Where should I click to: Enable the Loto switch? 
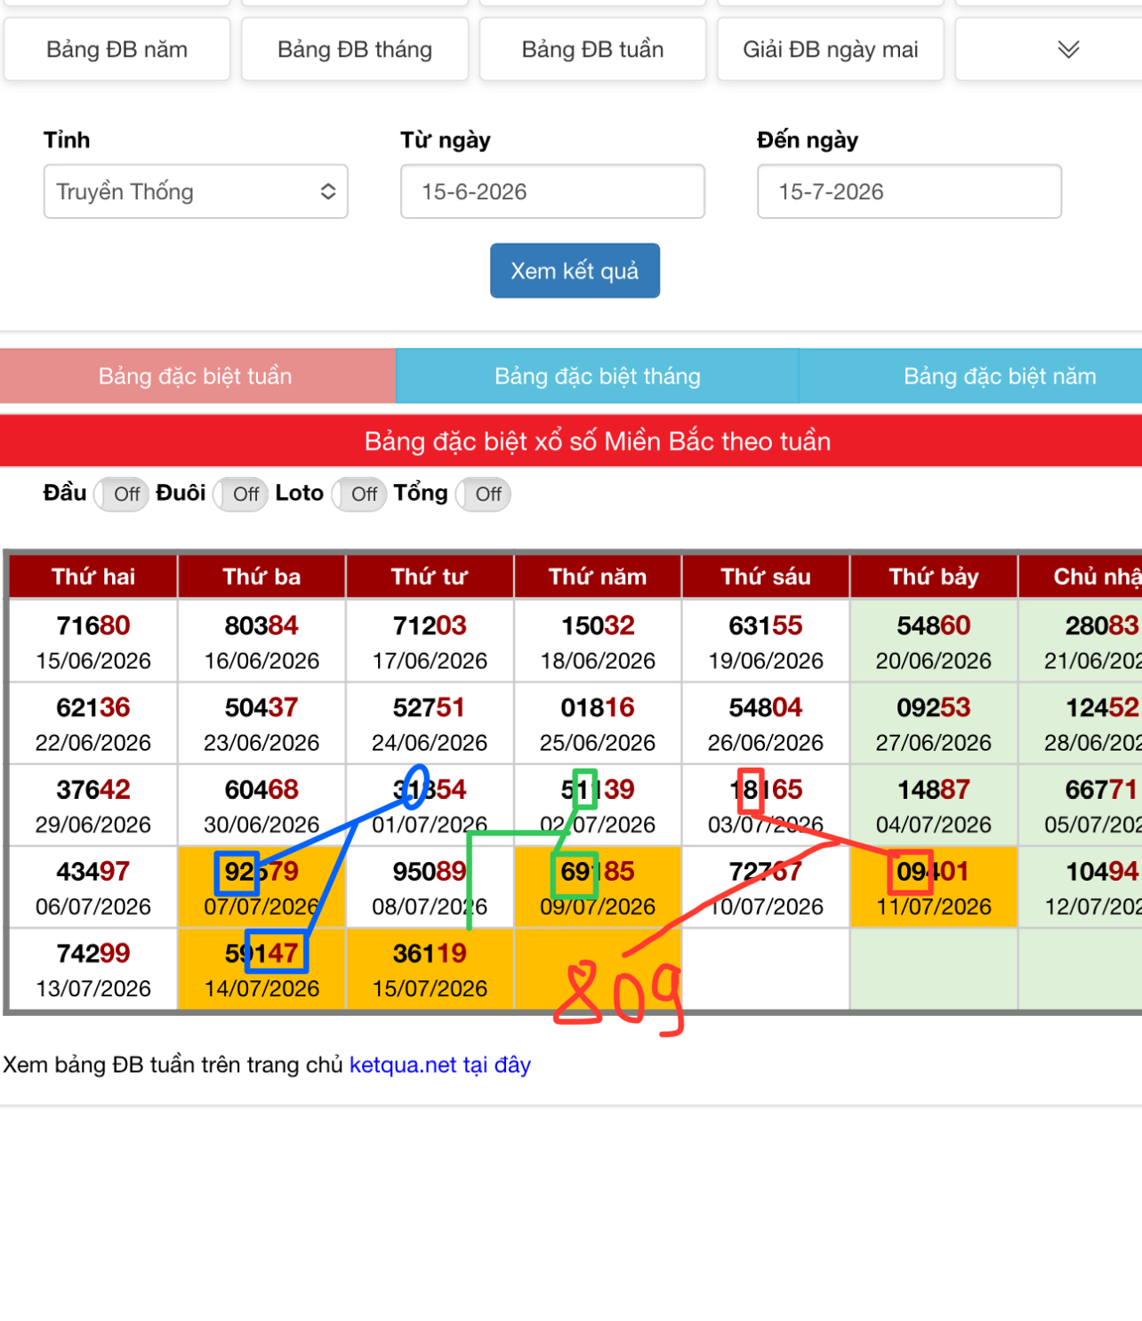359,495
